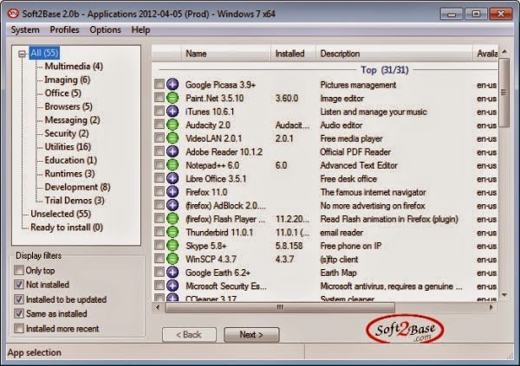Image resolution: width=520 pixels, height=366 pixels.
Task: Select the Imaging (6) category
Action: pyautogui.click(x=68, y=80)
